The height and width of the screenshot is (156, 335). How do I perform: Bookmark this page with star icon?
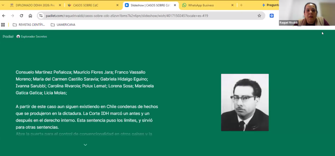pos(259,16)
